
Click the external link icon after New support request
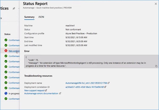pos(46,90)
